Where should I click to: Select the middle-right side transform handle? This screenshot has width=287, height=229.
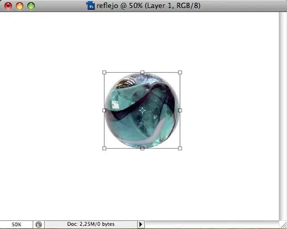[180, 110]
